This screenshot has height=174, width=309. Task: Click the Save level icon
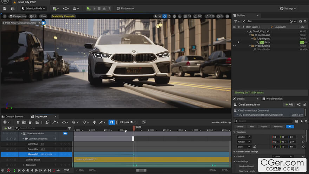pos(5,8)
